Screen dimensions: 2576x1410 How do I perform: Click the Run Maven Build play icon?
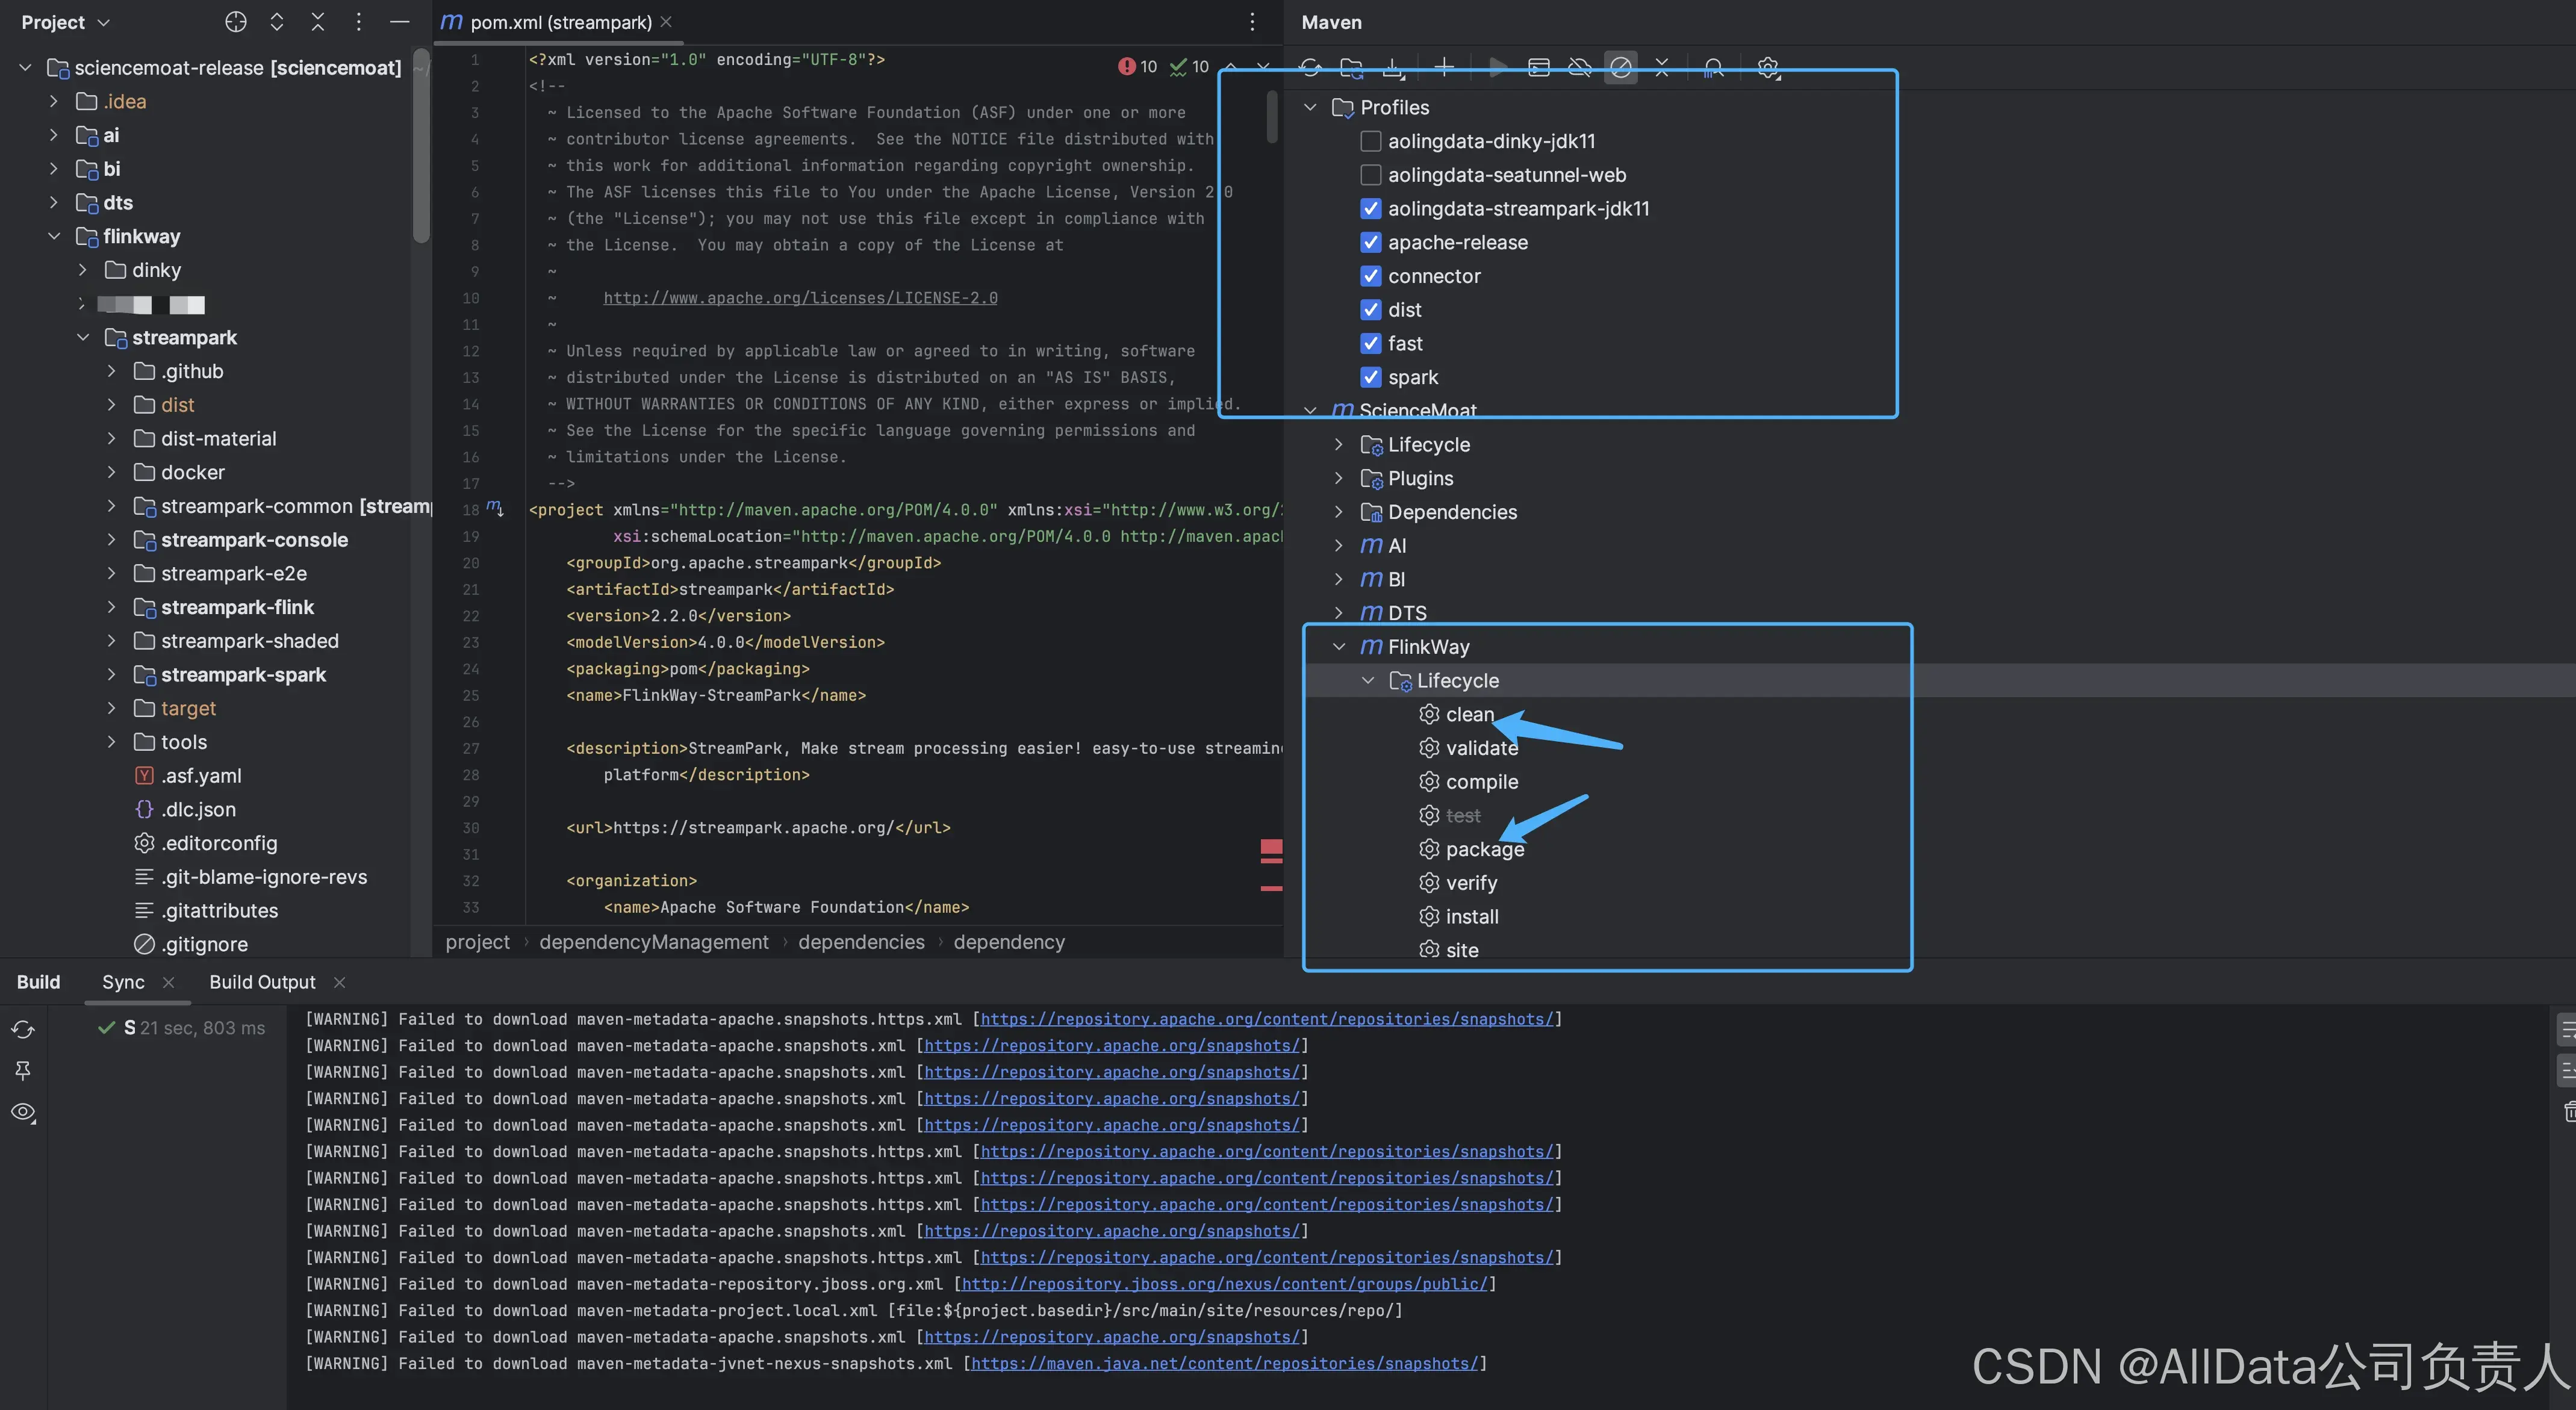click(x=1497, y=67)
